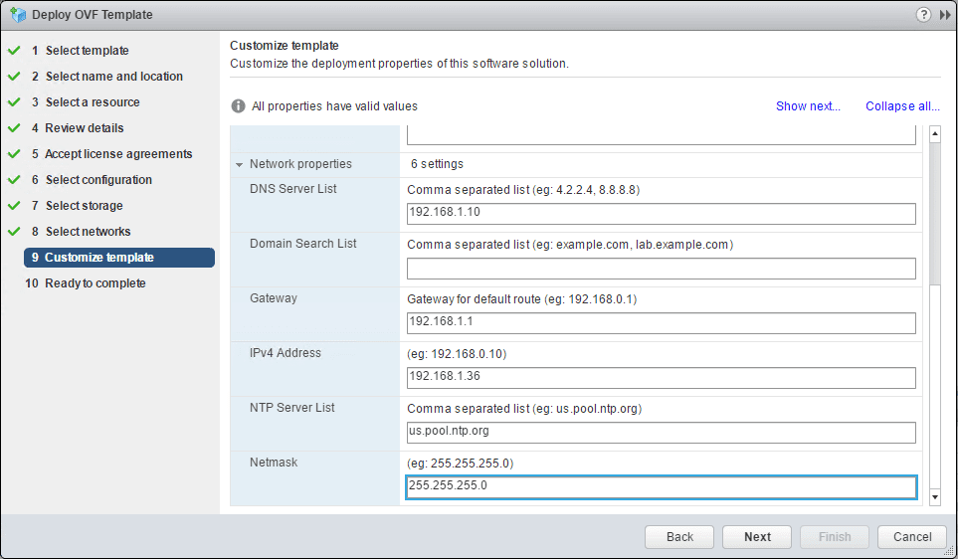Viewport: 958px width, 559px height.
Task: Go to step 6 Select configuration
Action: point(98,180)
